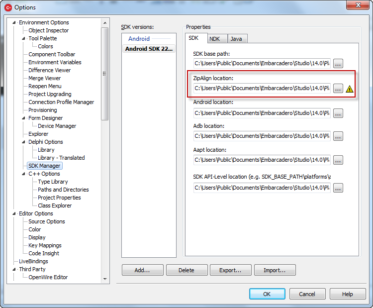This screenshot has height=308, width=373.
Task: Edit the Android location field
Action: pyautogui.click(x=262, y=113)
